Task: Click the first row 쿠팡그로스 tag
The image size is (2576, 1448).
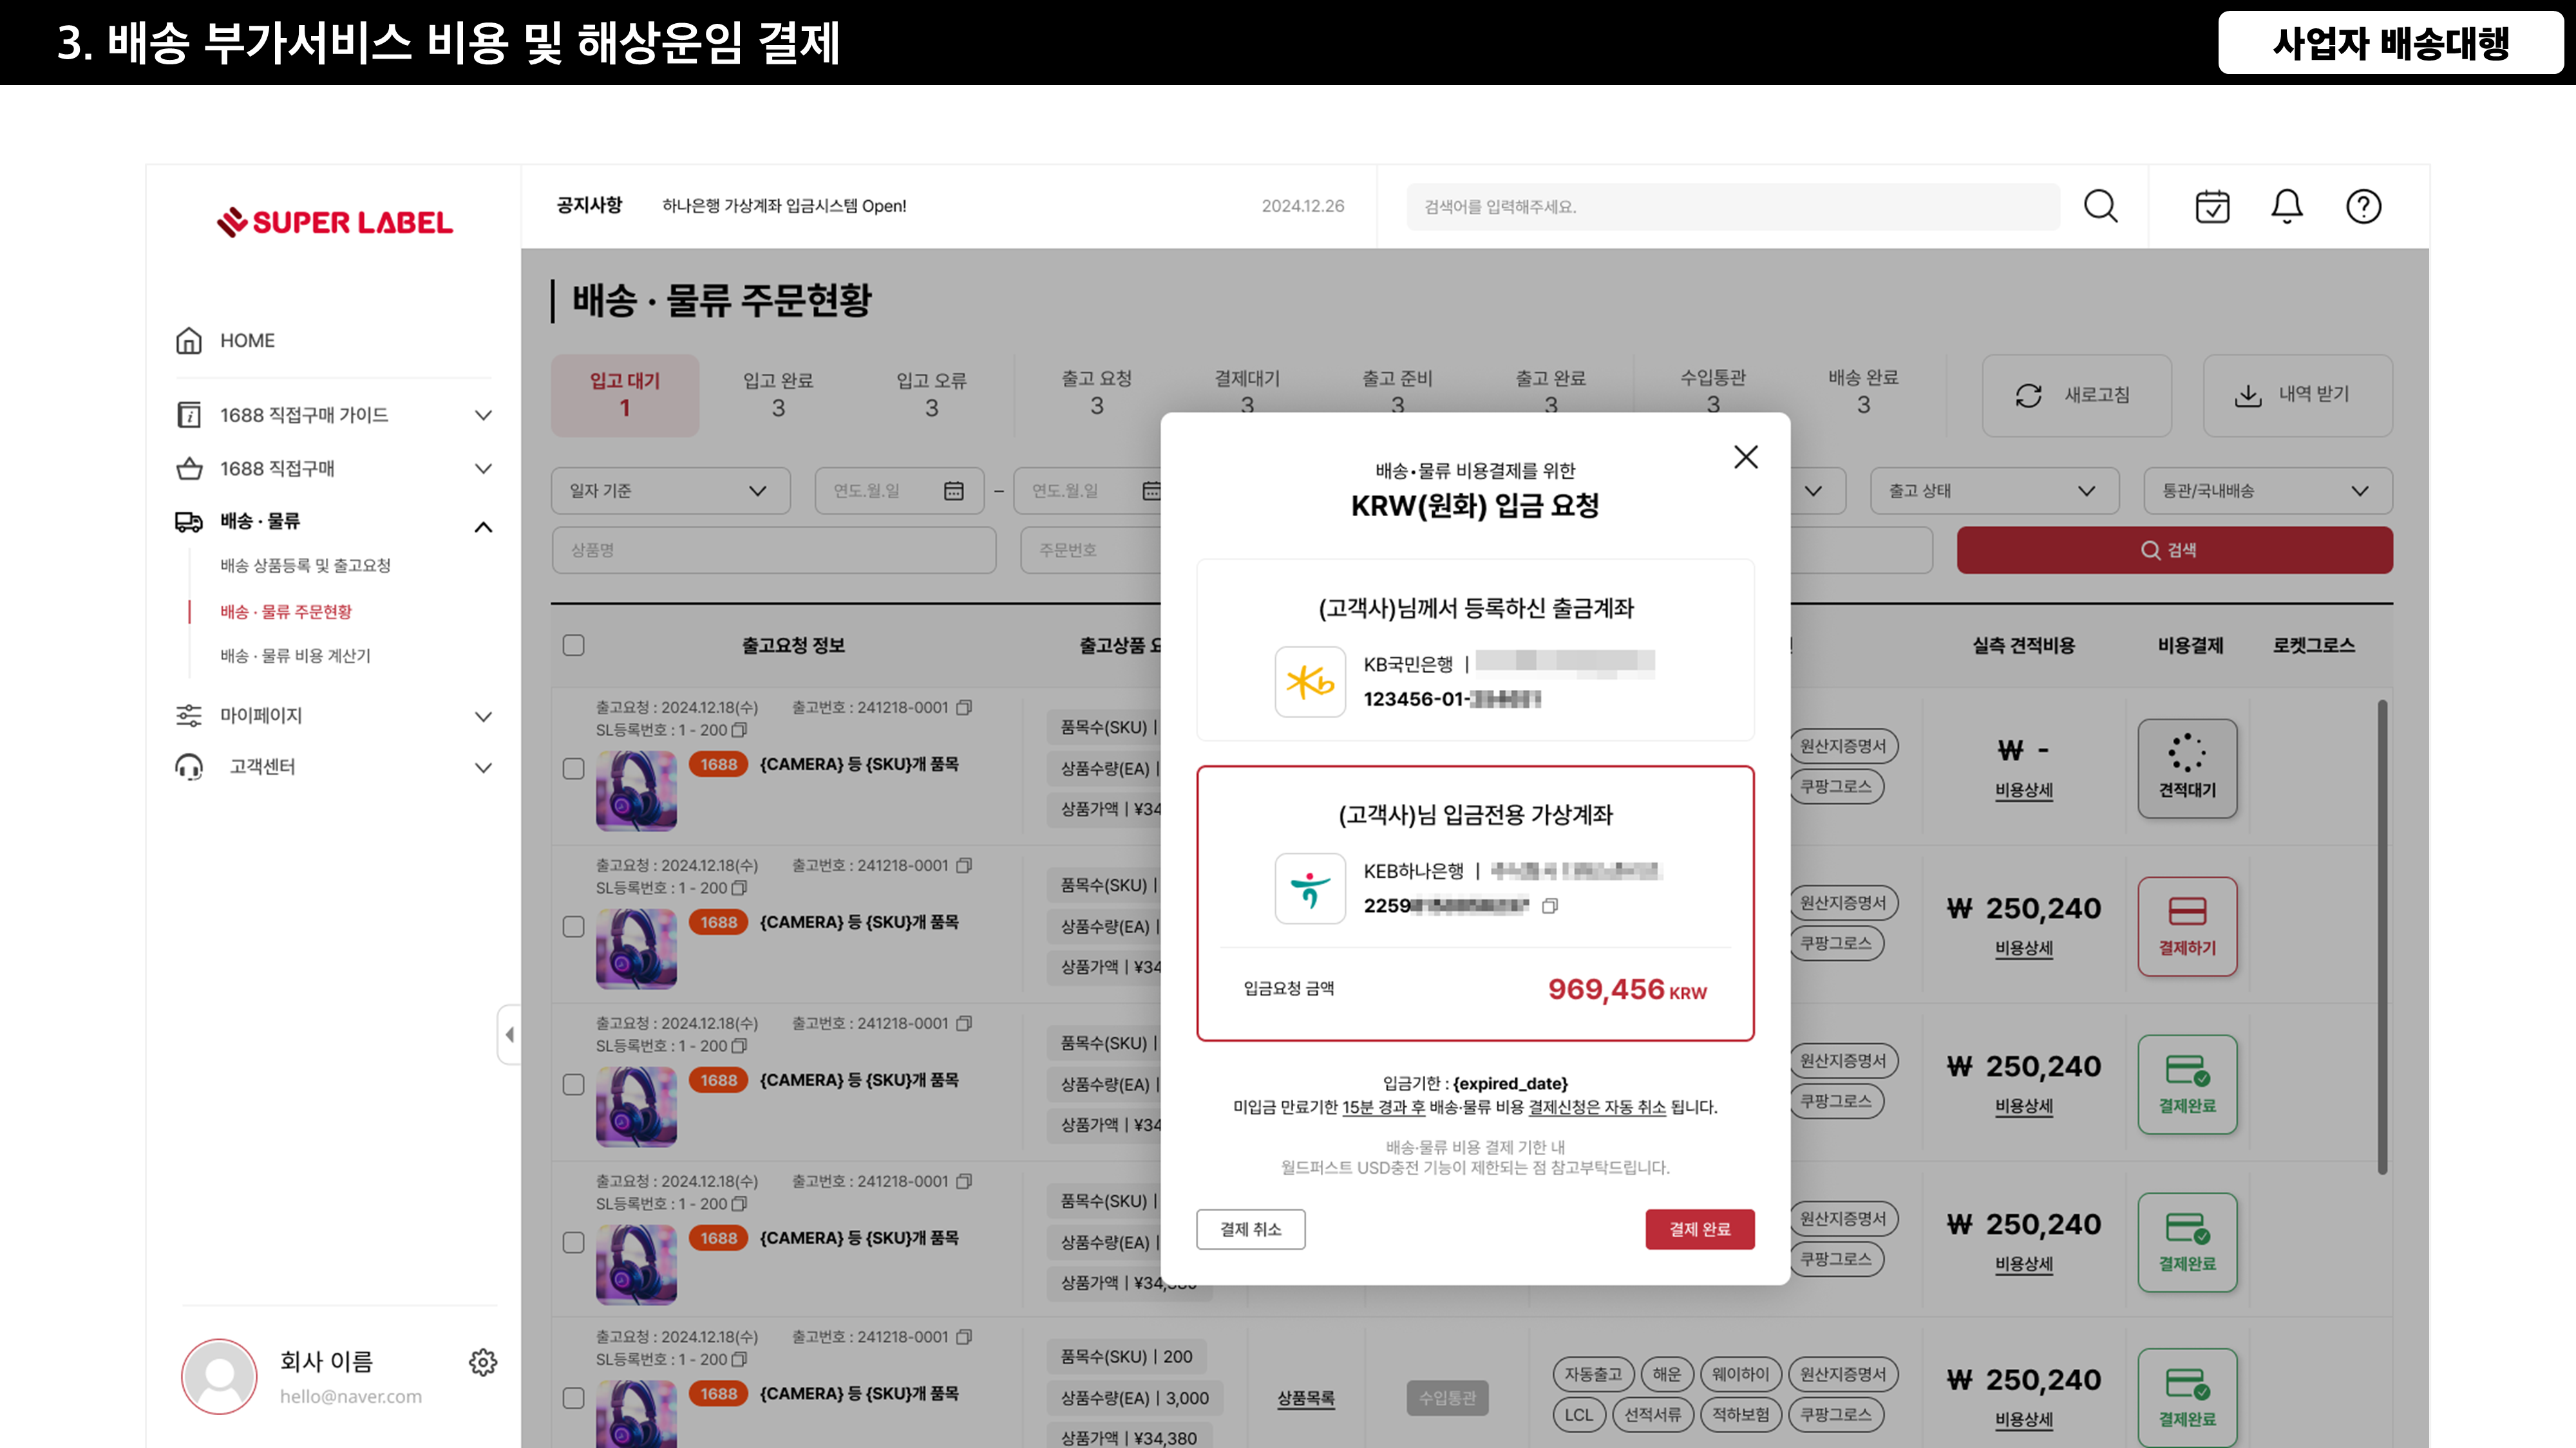Action: pos(1836,786)
